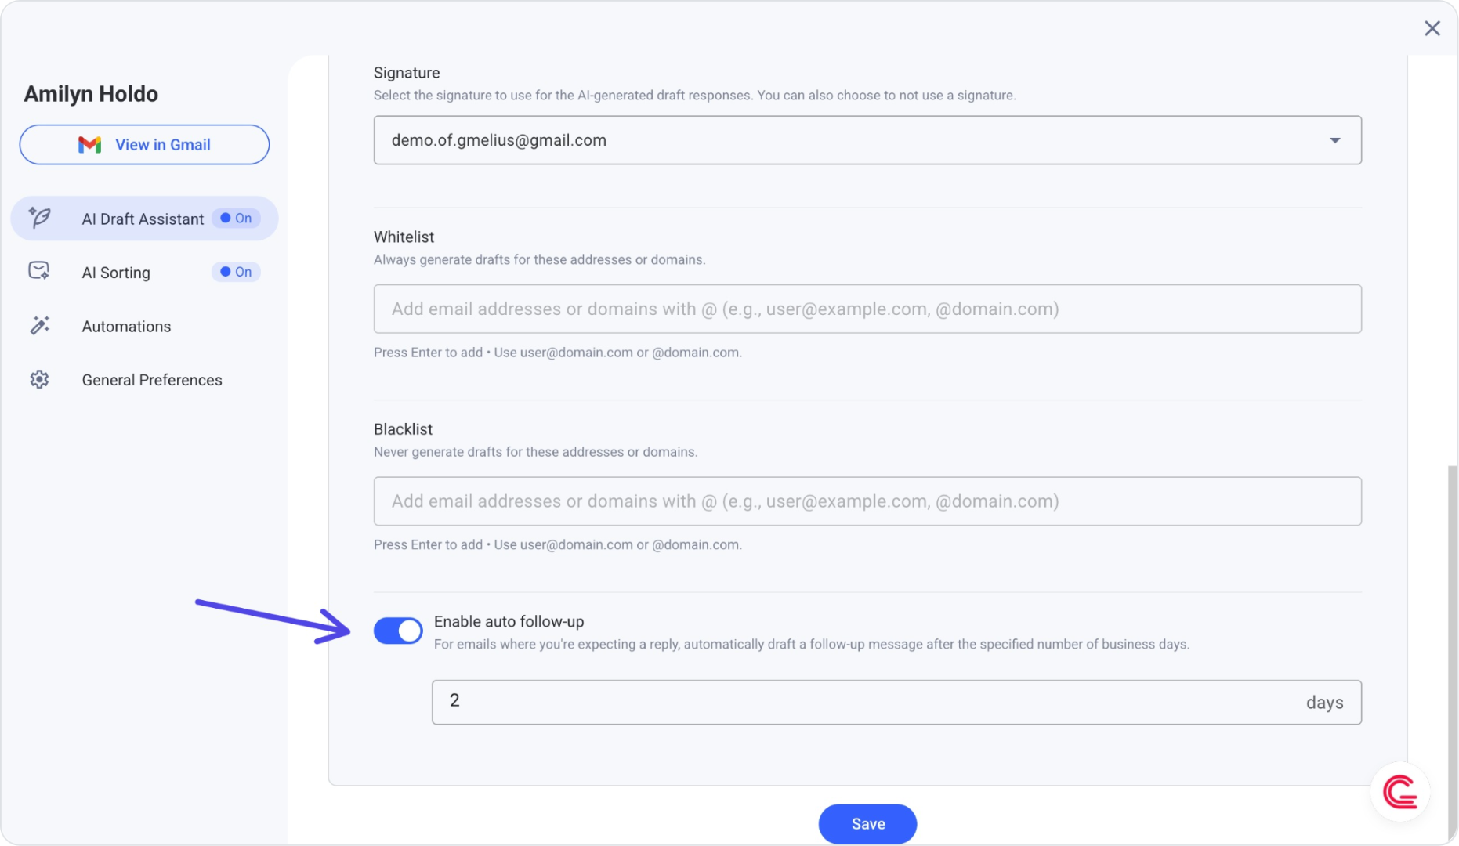Disable the auto follow-up toggle
Viewport: 1459px width, 846px height.
[x=398, y=631]
